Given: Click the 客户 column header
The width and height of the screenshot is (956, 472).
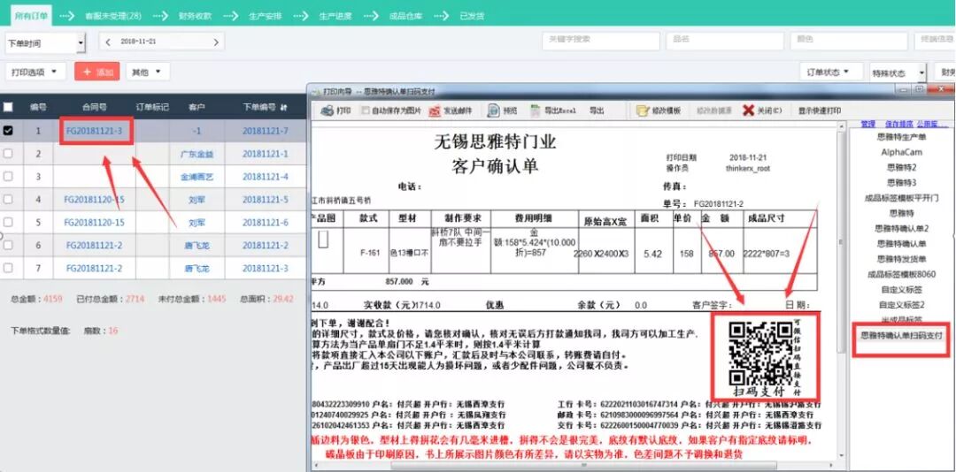Looking at the screenshot, I should (197, 107).
